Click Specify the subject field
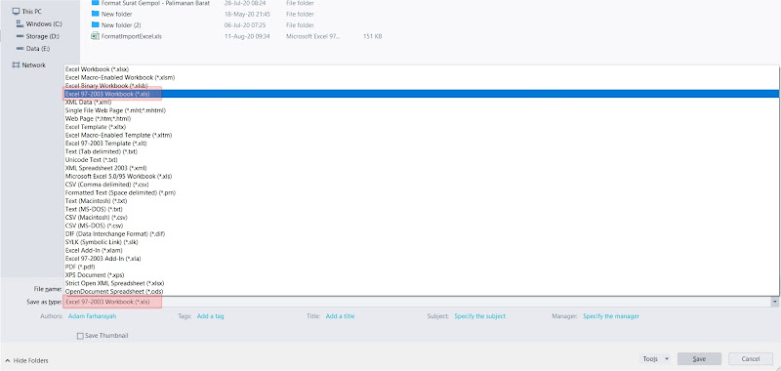The width and height of the screenshot is (781, 371). 479,316
